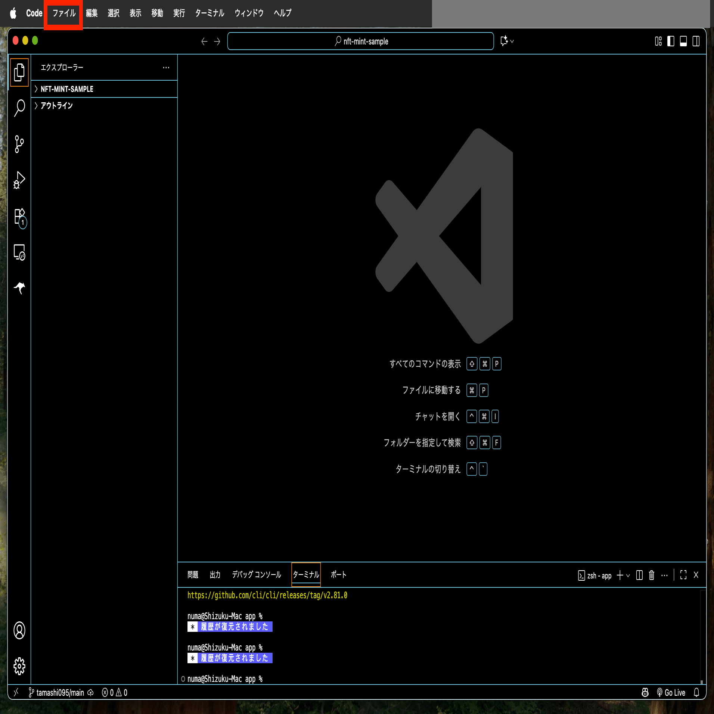
Task: Click the Copilot status icon in status bar
Action: 645,693
